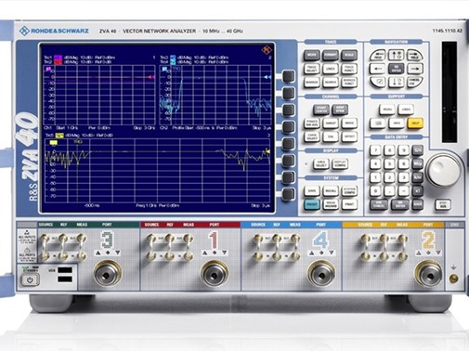Click the left arrow navigation key
469x351 pixels.
pyautogui.click(x=378, y=69)
